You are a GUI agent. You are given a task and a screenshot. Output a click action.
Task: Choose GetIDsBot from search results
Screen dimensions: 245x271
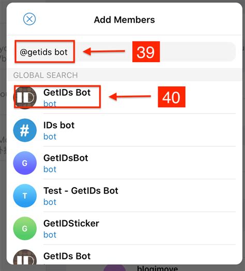125,163
